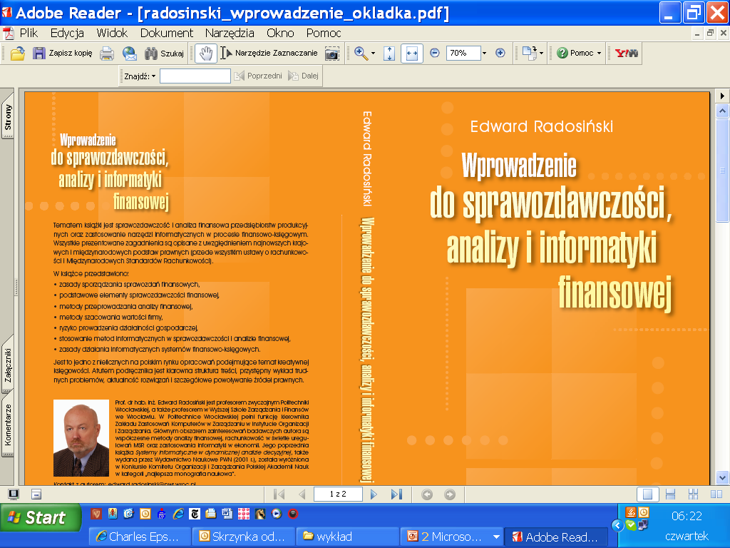The height and width of the screenshot is (548, 730).
Task: Click the Dalej find next button
Action: pyautogui.click(x=303, y=76)
